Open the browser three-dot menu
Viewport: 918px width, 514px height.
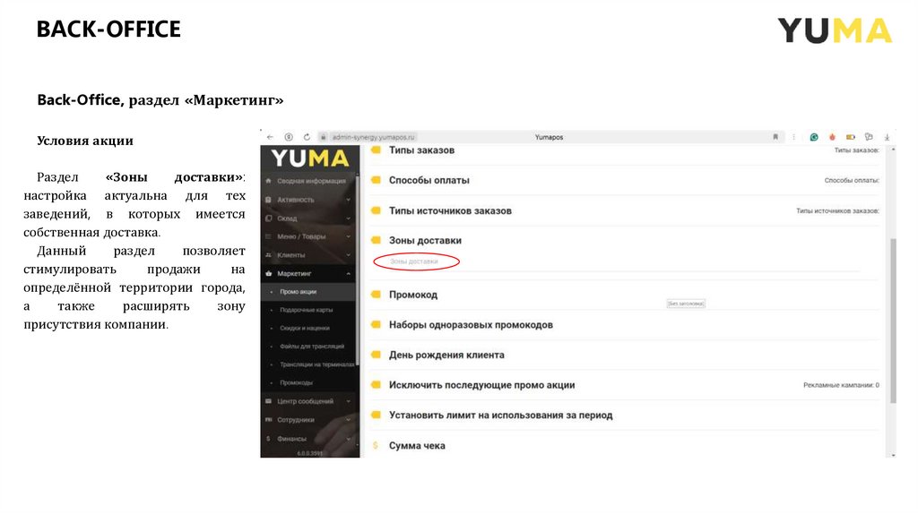[x=794, y=137]
